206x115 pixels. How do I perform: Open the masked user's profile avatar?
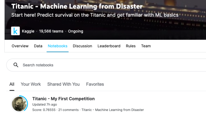click(19, 104)
